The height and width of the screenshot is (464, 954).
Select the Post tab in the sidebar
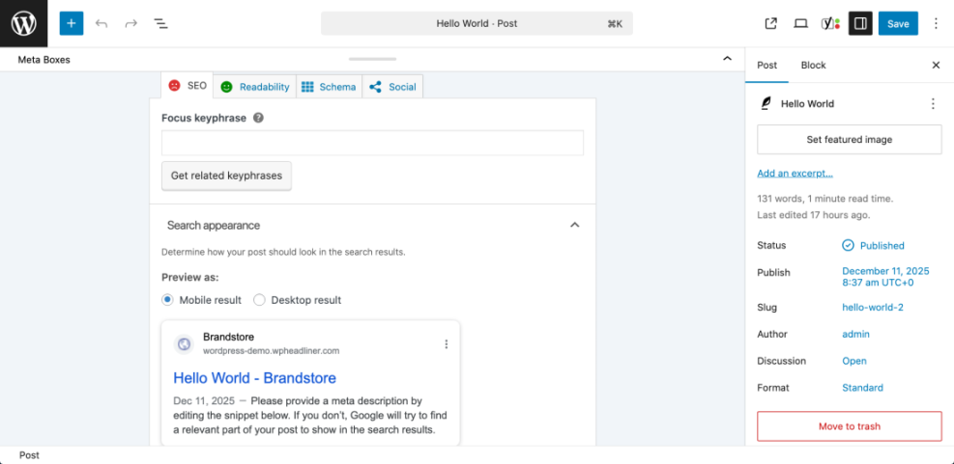[766, 65]
